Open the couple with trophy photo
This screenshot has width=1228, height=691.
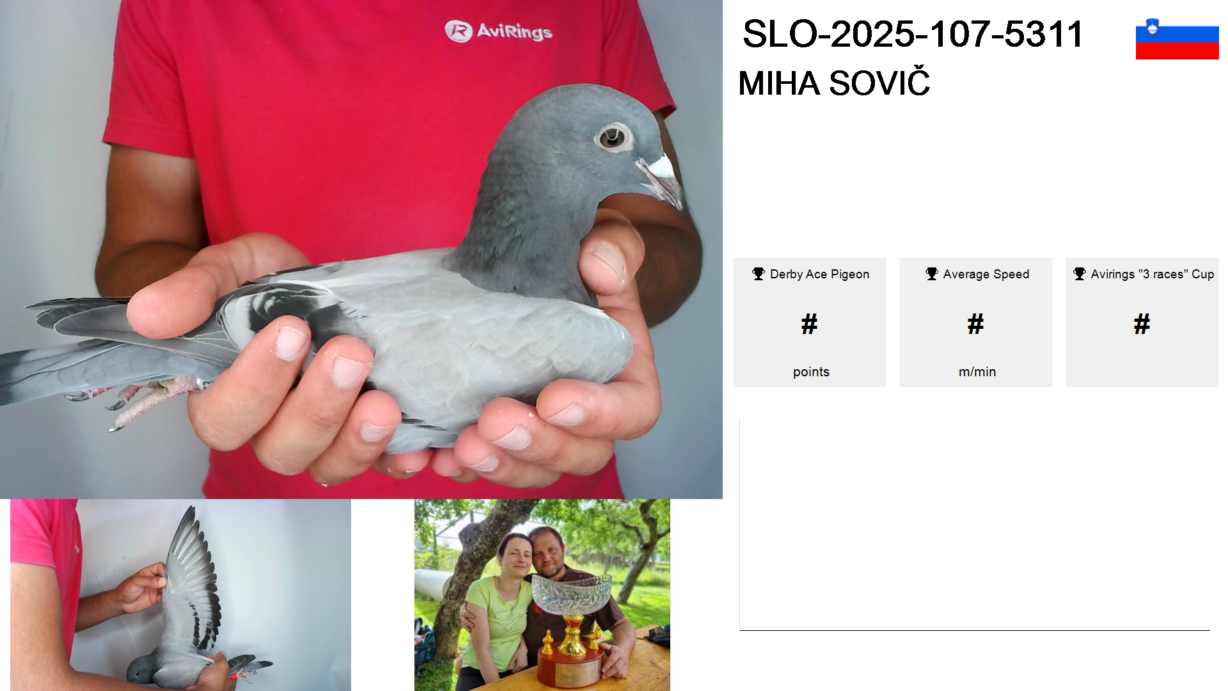(x=542, y=595)
